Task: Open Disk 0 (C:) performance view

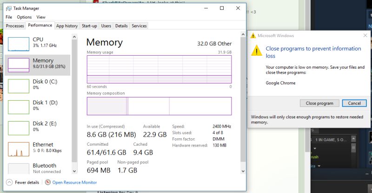Action: point(38,86)
